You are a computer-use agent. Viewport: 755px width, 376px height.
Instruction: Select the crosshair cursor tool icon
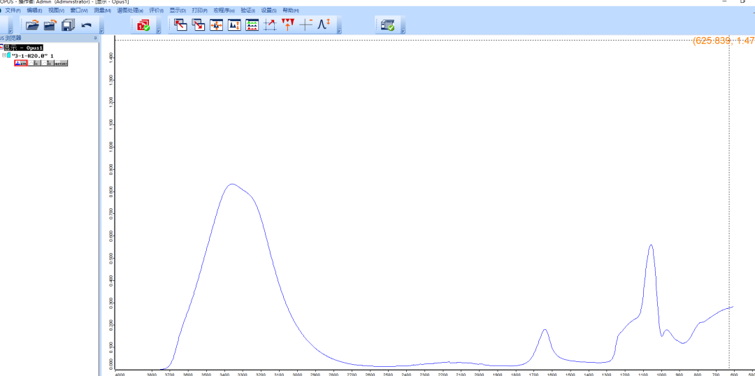[x=306, y=25]
